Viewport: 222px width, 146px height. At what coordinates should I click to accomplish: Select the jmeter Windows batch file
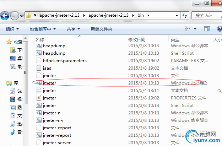click(x=46, y=83)
